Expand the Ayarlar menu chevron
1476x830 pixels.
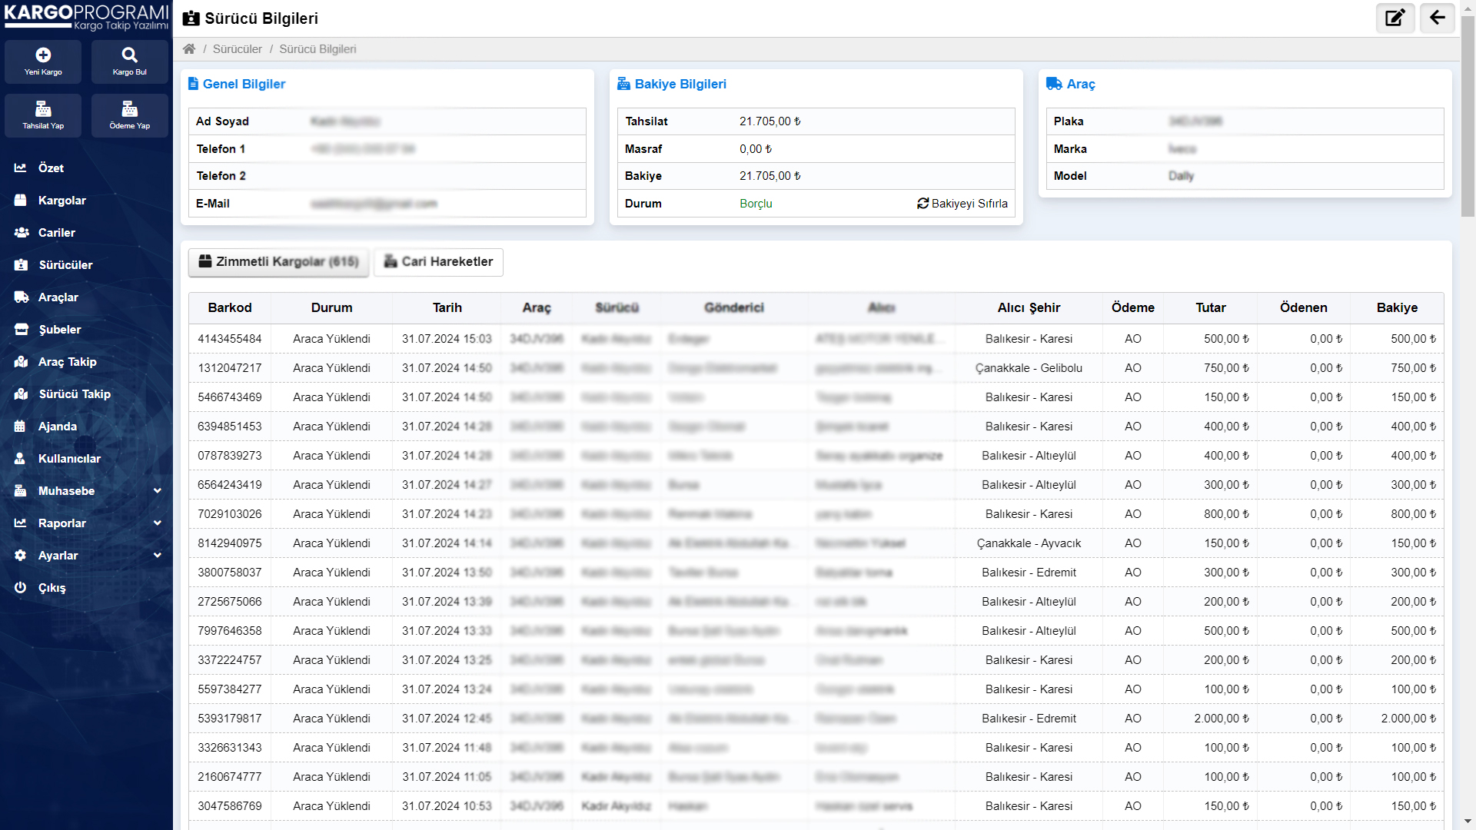(158, 555)
